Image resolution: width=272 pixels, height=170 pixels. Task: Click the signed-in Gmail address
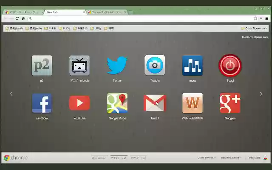point(255,37)
